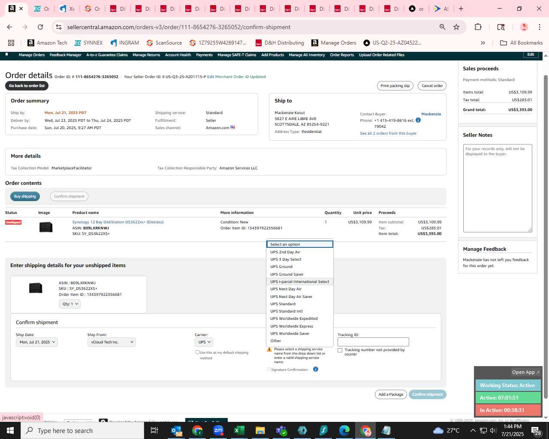Open the D&H Distributing bookmark
The image size is (549, 439).
pos(280,43)
